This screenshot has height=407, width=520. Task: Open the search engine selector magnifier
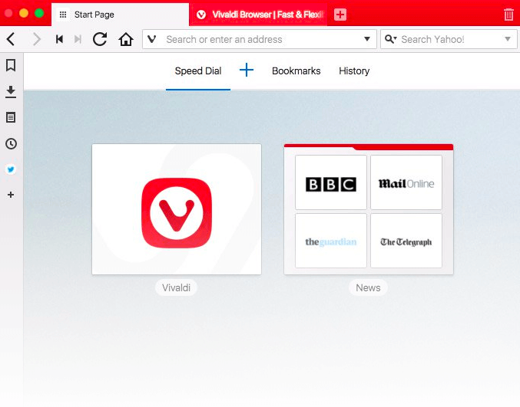[391, 39]
